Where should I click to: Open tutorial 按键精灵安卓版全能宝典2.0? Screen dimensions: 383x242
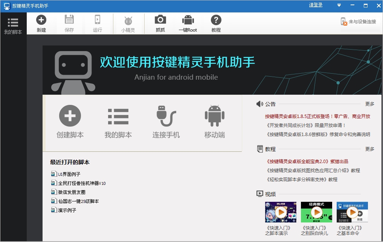tap(307, 161)
